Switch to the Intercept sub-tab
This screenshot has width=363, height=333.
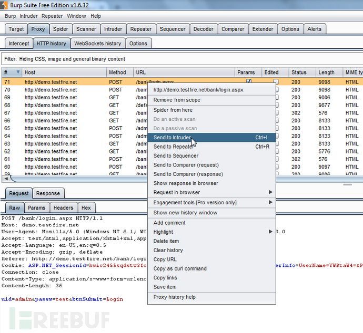(19, 44)
